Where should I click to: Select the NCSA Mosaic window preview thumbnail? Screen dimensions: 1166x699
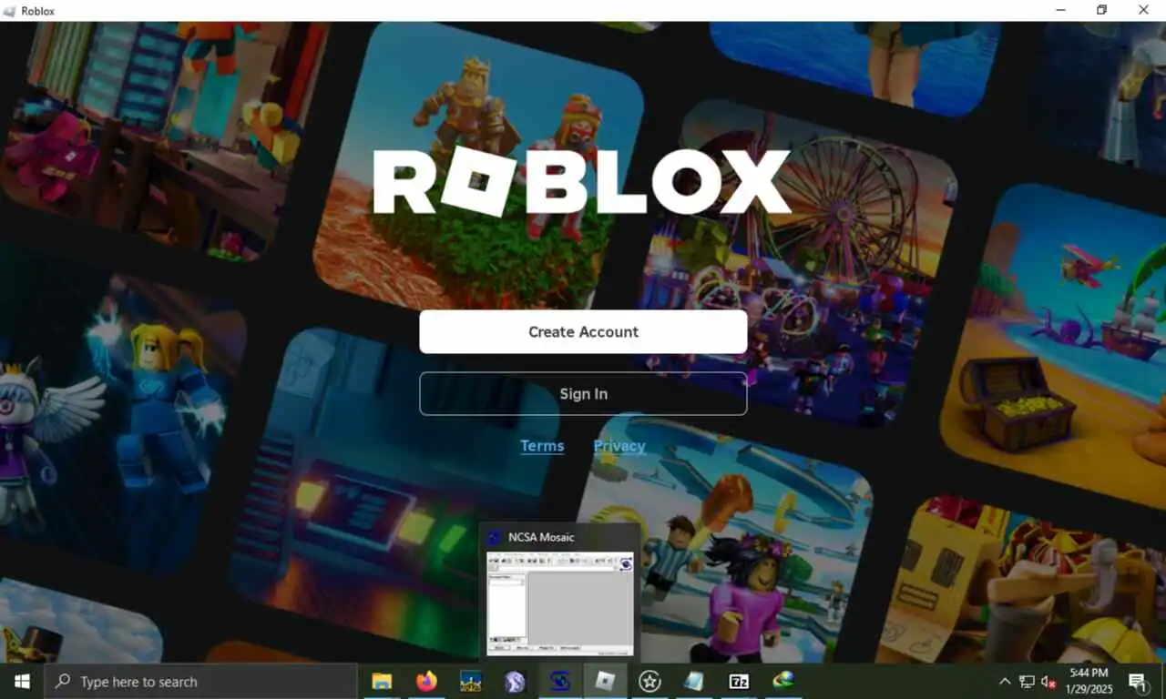pos(559,603)
